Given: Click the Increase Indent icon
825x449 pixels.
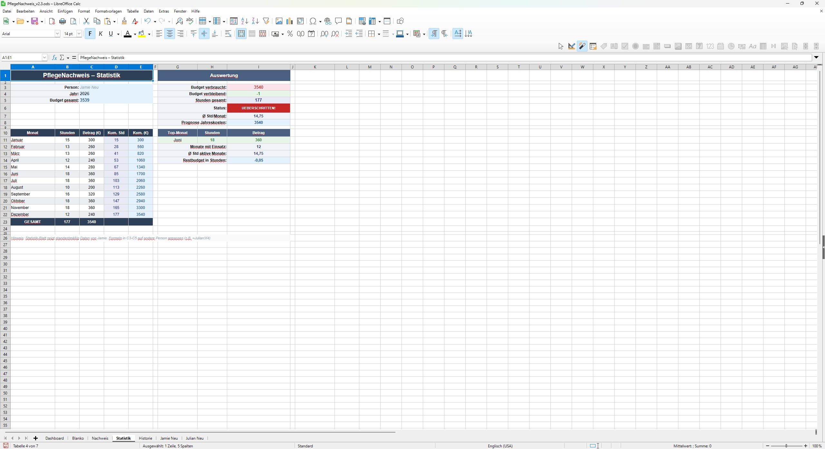Looking at the screenshot, I should (348, 34).
